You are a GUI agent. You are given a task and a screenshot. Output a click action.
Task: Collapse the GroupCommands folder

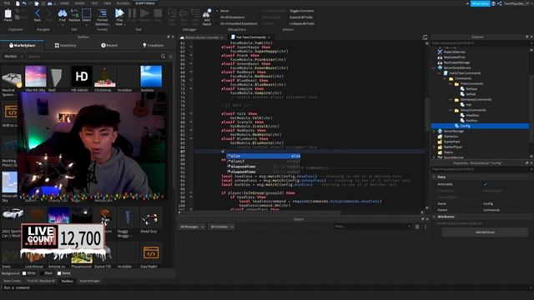pyautogui.click(x=451, y=110)
